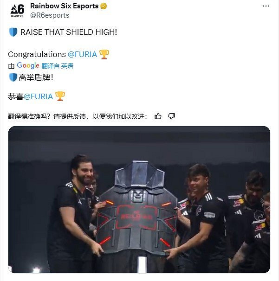The height and width of the screenshot is (281, 279).
Task: Click the thumbs up translation feedback icon
Action: pyautogui.click(x=158, y=116)
